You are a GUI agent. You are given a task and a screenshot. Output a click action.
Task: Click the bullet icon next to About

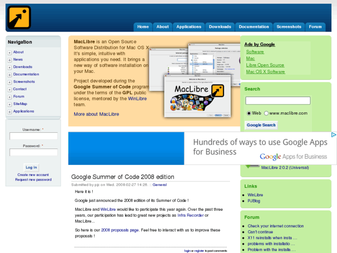(x=9, y=53)
